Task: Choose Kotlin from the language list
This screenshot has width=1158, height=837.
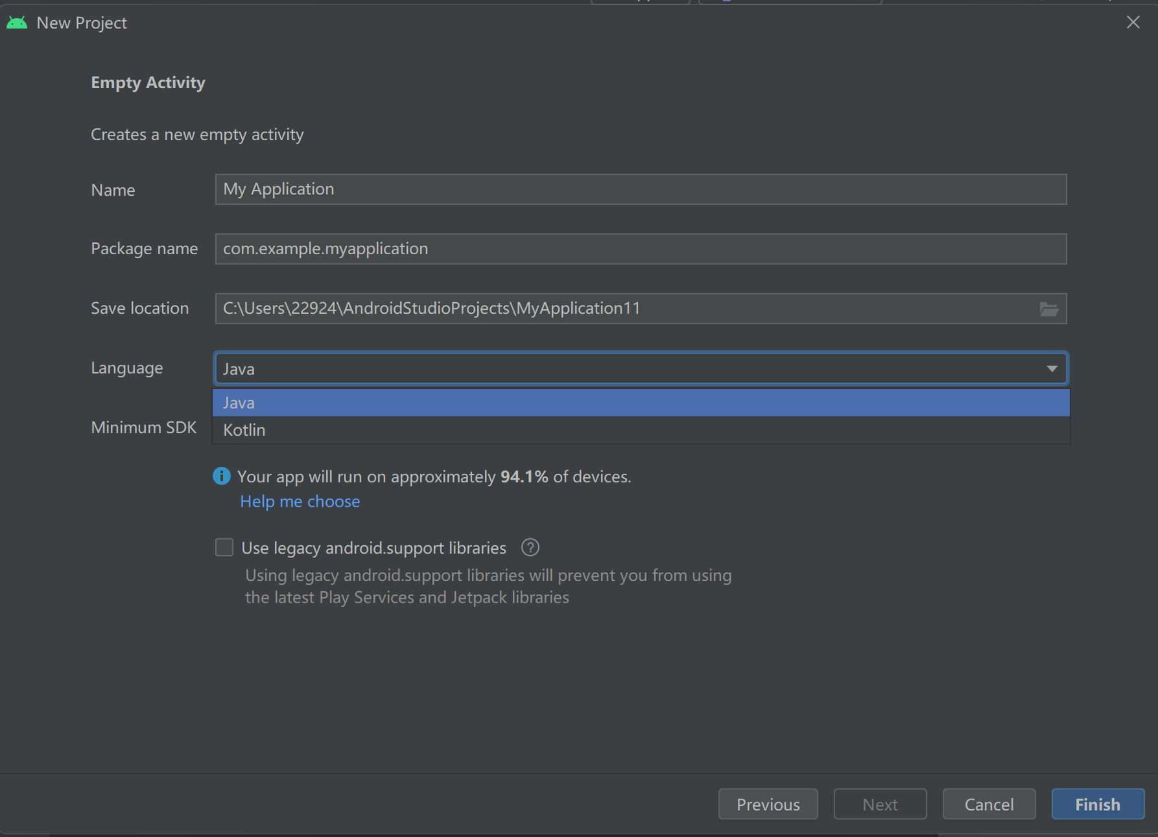Action: tap(641, 430)
